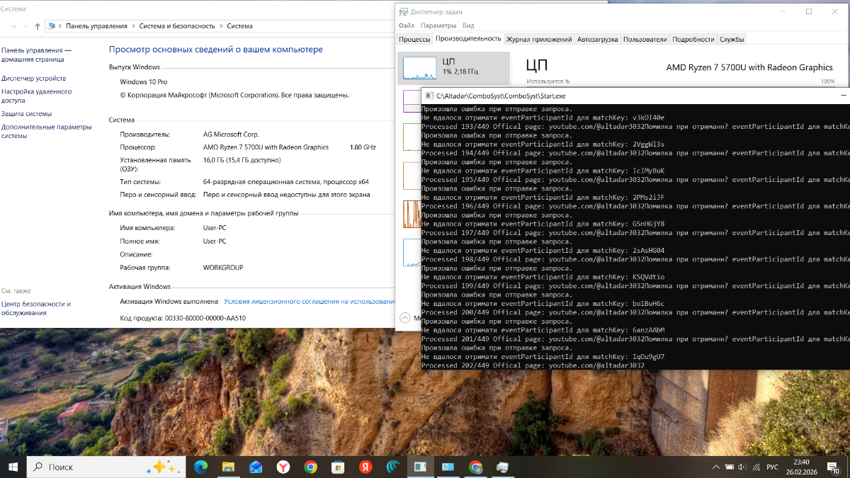This screenshot has width=850, height=478.
Task: Open Microsoft Store from the taskbar
Action: tap(338, 467)
